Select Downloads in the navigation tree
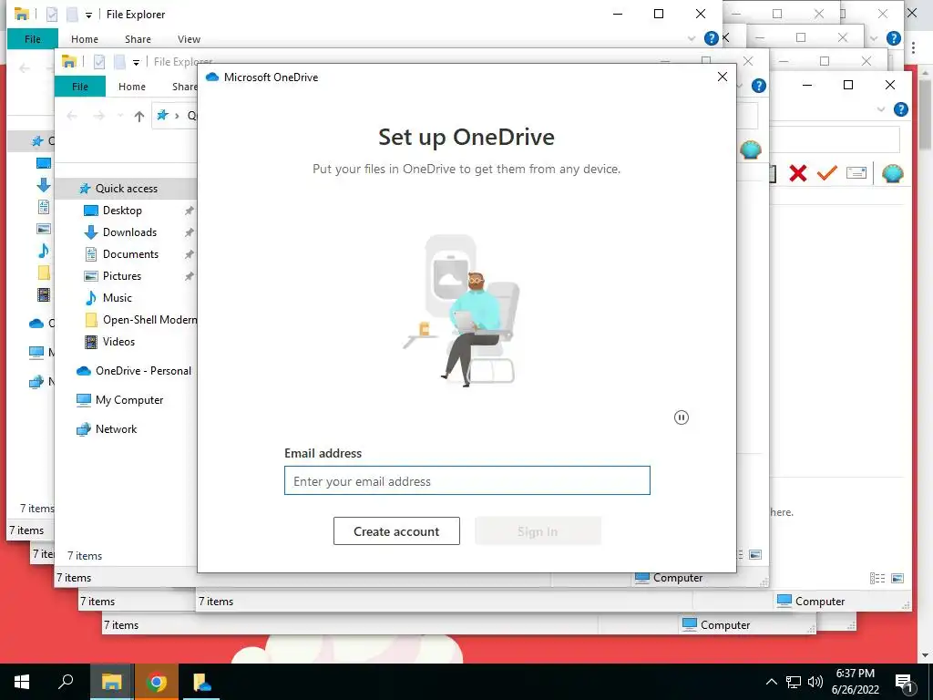 coord(129,232)
